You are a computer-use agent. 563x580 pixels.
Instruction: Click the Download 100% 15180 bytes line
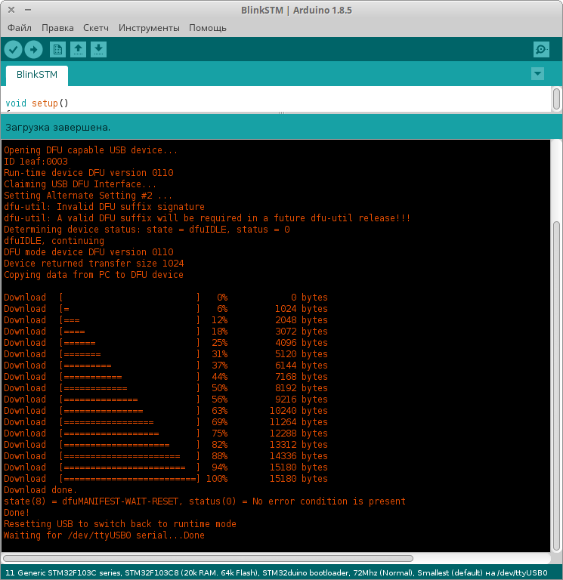[x=165, y=479]
